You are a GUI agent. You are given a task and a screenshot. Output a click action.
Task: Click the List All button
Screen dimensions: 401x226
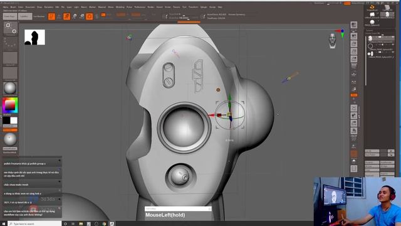[372, 151]
